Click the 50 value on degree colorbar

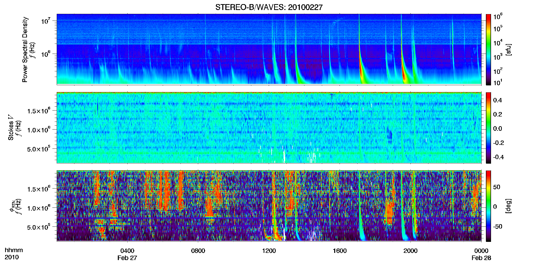[x=497, y=187]
